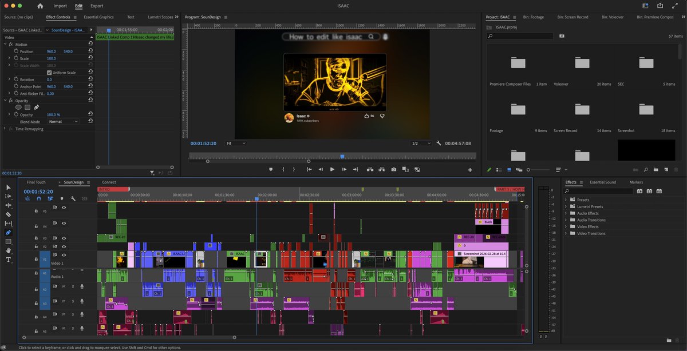Image resolution: width=687 pixels, height=351 pixels.
Task: Mute audio track A2
Action: point(64,286)
